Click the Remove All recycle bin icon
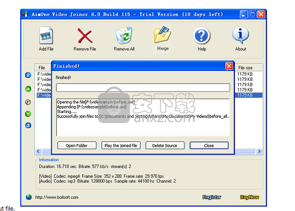 (124, 36)
